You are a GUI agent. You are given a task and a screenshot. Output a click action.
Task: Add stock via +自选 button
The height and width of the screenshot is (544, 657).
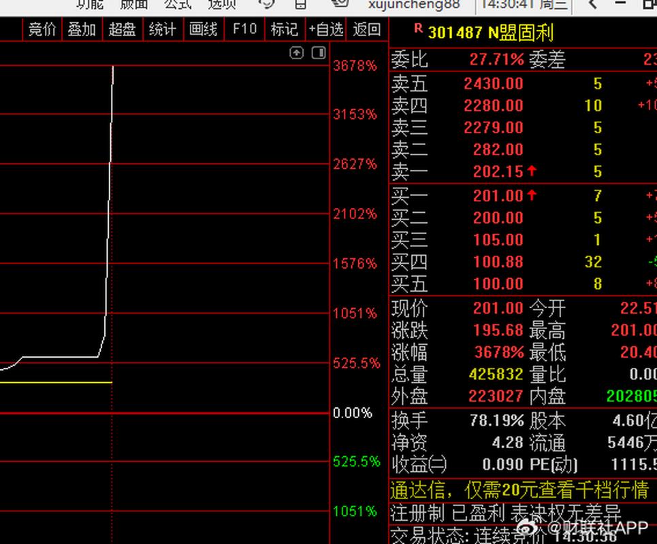(x=325, y=29)
